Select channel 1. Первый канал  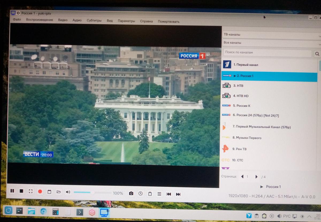point(269,65)
